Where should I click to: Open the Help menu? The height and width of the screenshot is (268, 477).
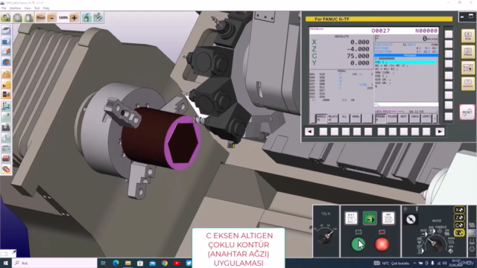[46, 8]
